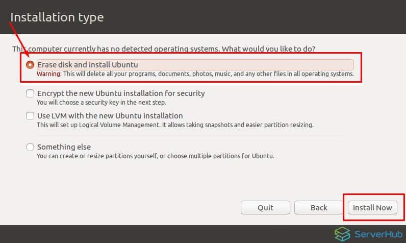Image resolution: width=406 pixels, height=243 pixels.
Task: Click the 'Erase disk and install Ubuntu' label
Action: pyautogui.click(x=88, y=65)
